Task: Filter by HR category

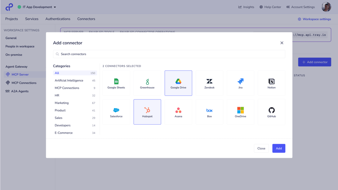Action: 75,95
